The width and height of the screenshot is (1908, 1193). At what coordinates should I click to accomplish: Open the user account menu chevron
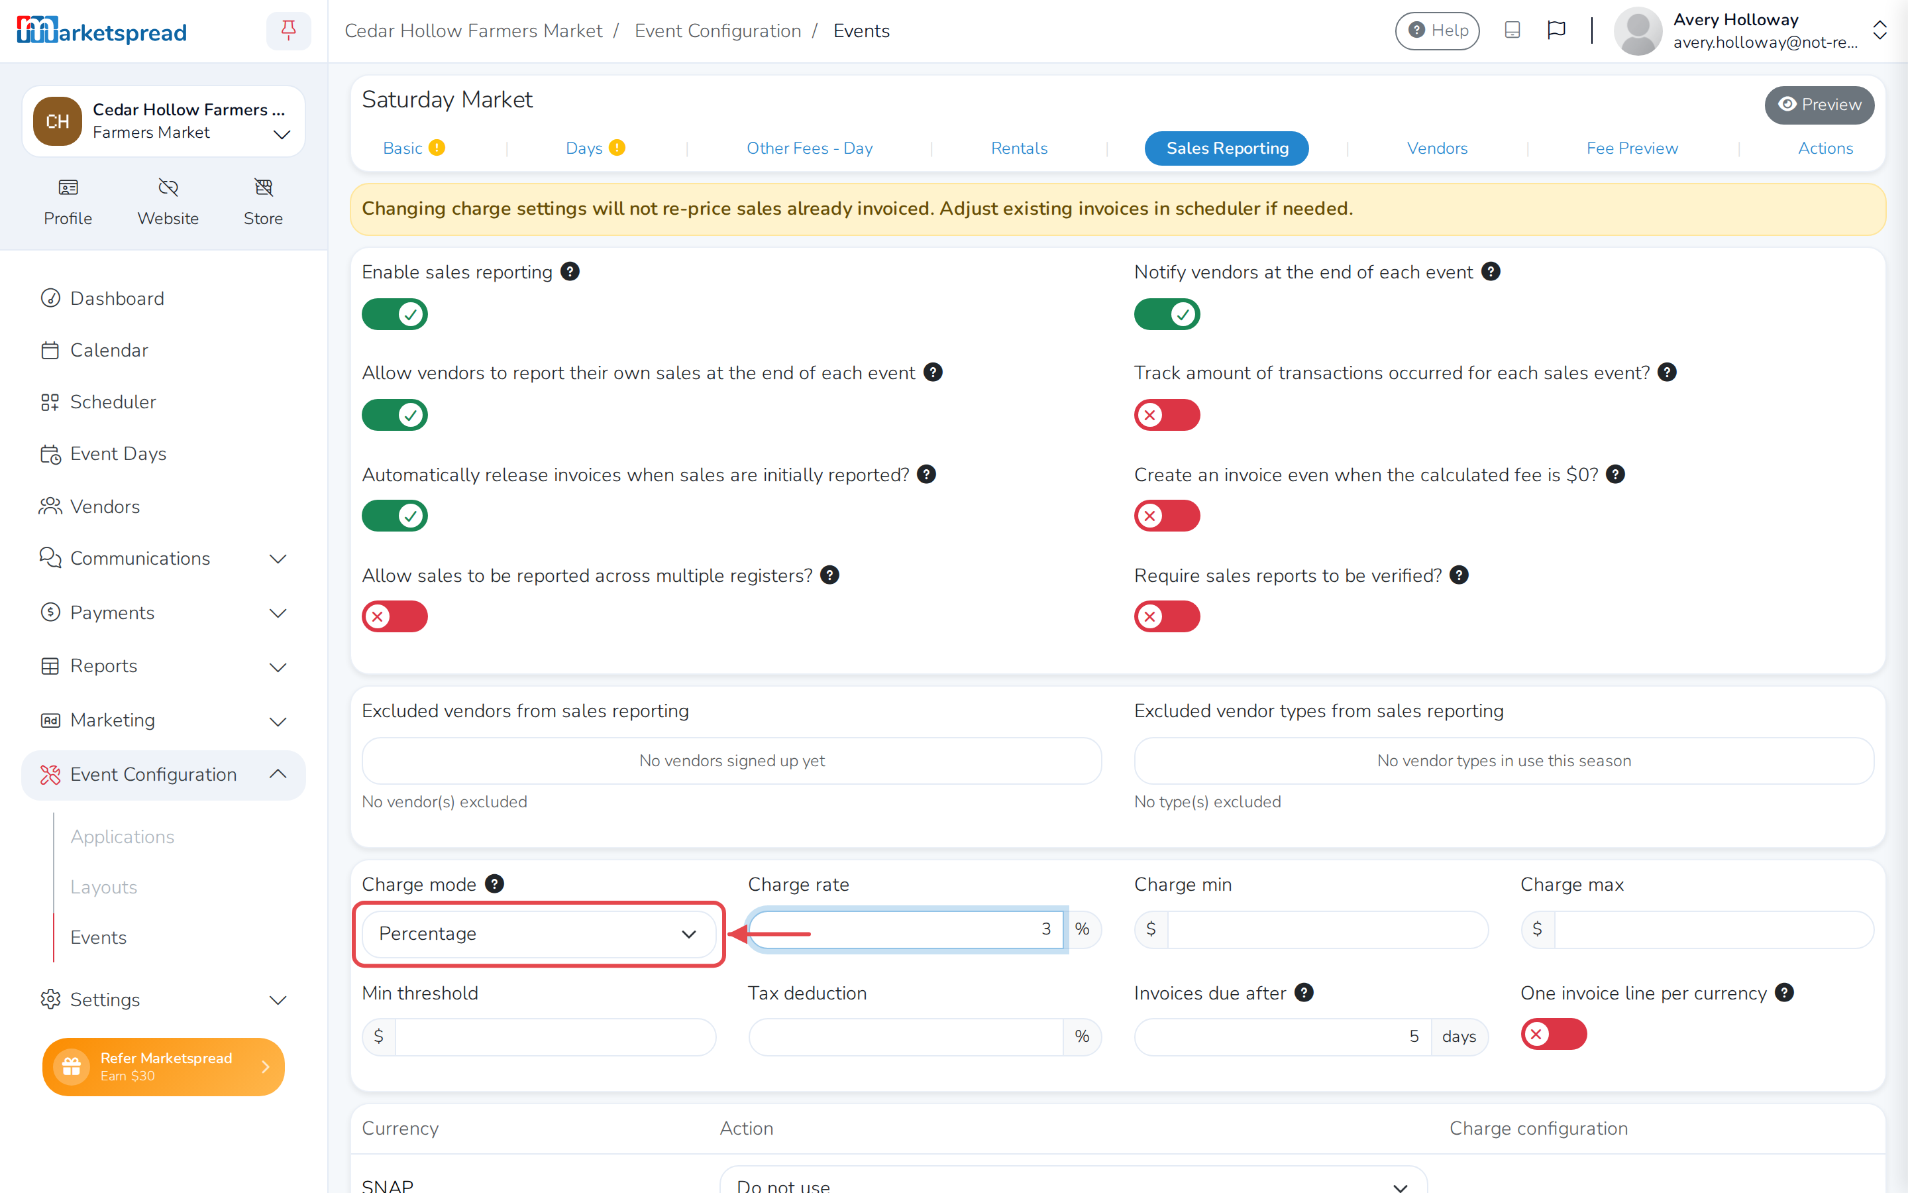[x=1880, y=30]
